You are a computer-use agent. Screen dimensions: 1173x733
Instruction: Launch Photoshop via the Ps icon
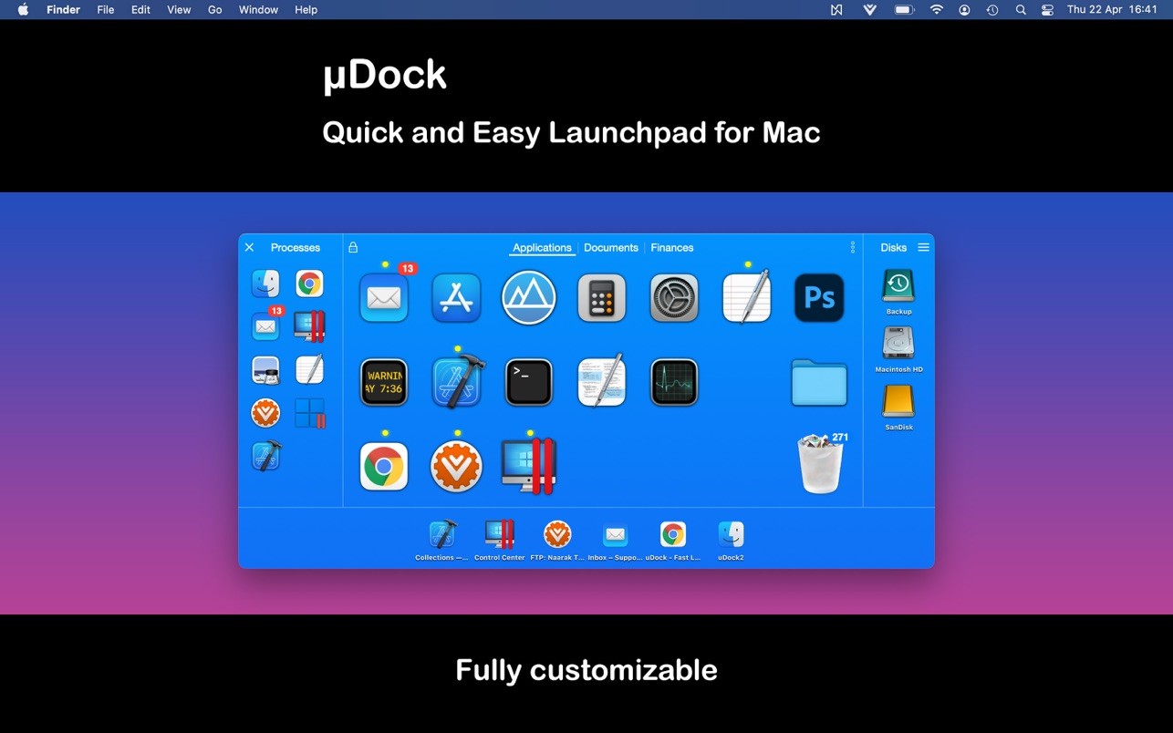(x=819, y=297)
